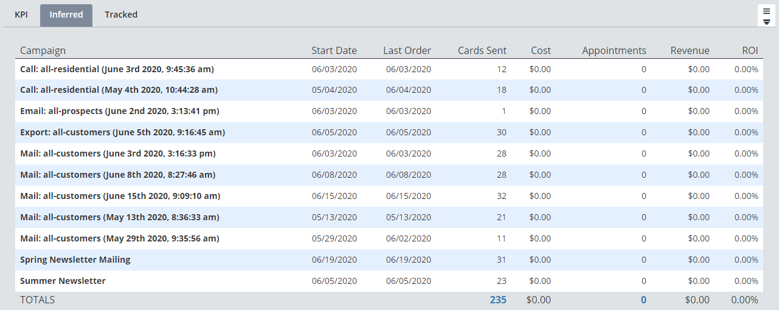This screenshot has height=310, width=779.
Task: Select the Inferred tab
Action: click(66, 15)
